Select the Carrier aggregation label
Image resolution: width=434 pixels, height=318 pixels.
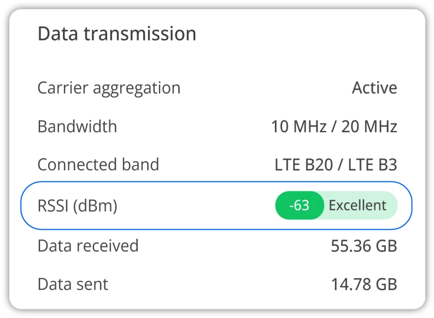[x=109, y=88]
